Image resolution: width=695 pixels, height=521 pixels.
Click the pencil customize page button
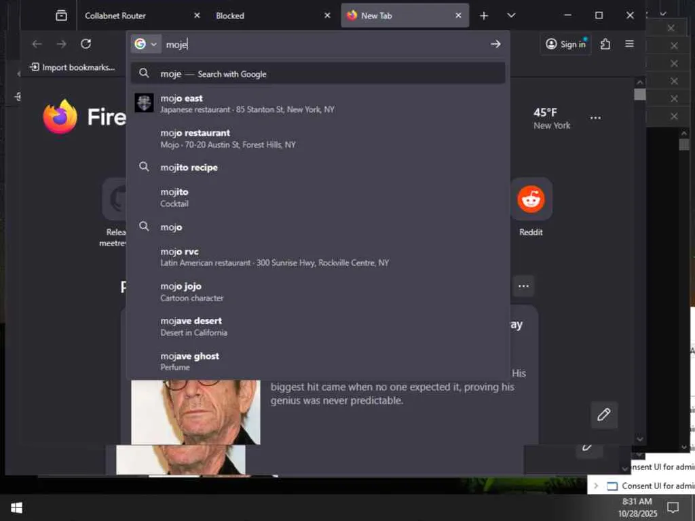603,414
